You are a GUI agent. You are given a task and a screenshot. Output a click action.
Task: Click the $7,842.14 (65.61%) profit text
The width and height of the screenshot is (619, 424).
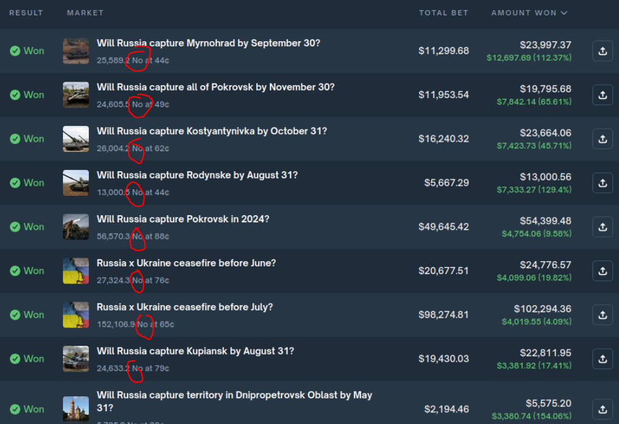coord(534,102)
